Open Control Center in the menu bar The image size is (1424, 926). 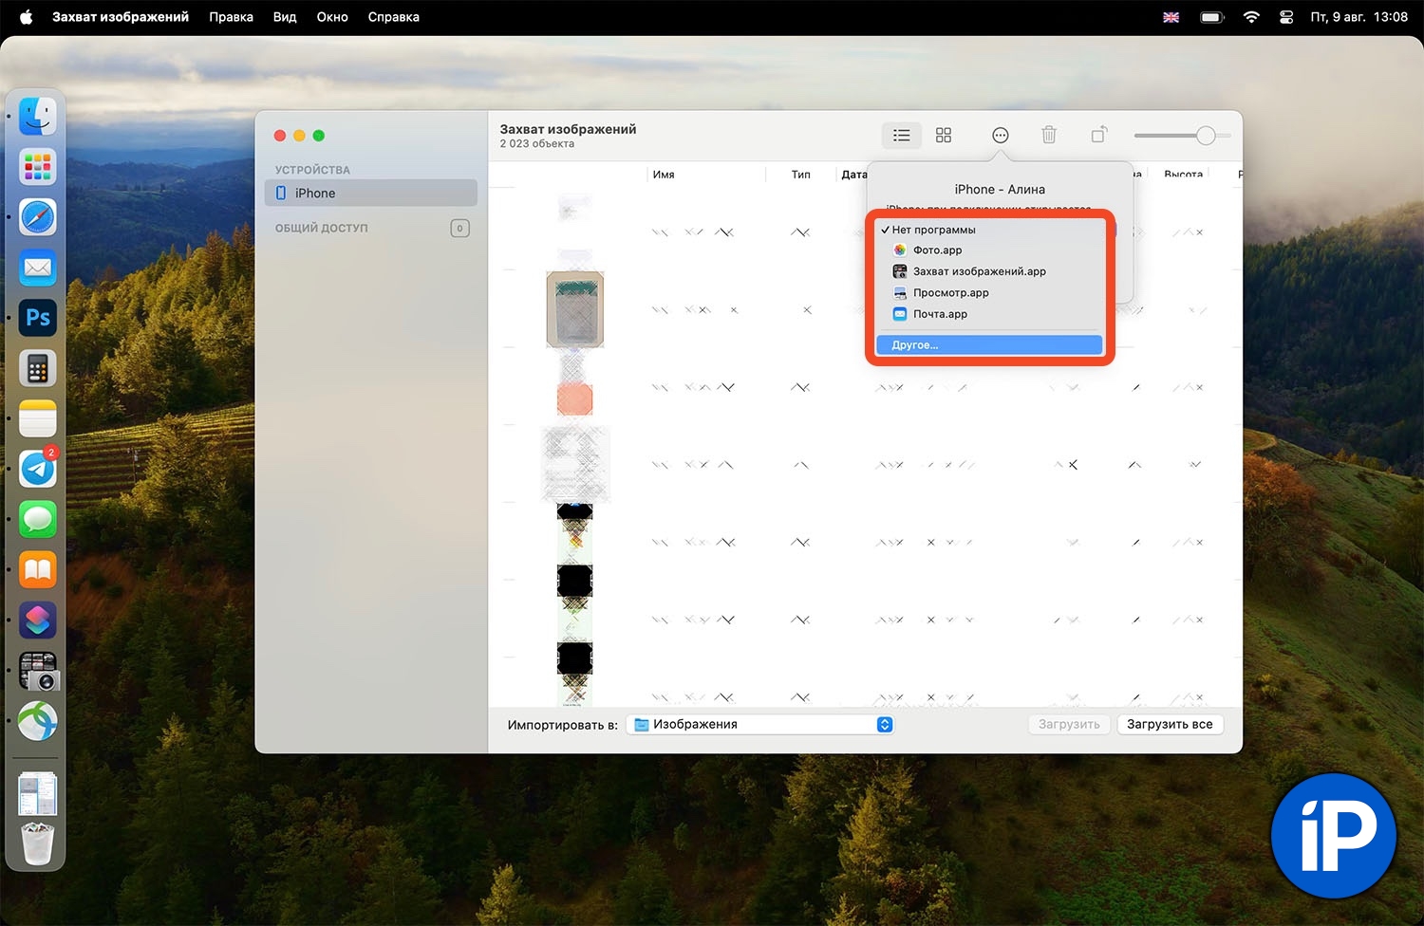coord(1286,17)
